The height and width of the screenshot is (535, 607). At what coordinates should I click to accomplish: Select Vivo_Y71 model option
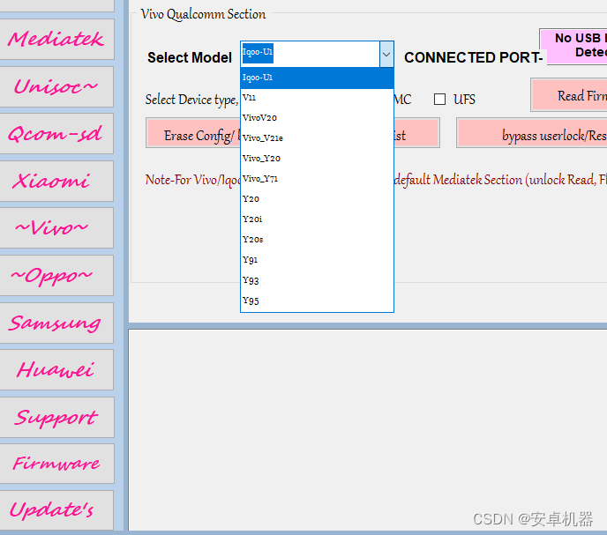(x=317, y=179)
